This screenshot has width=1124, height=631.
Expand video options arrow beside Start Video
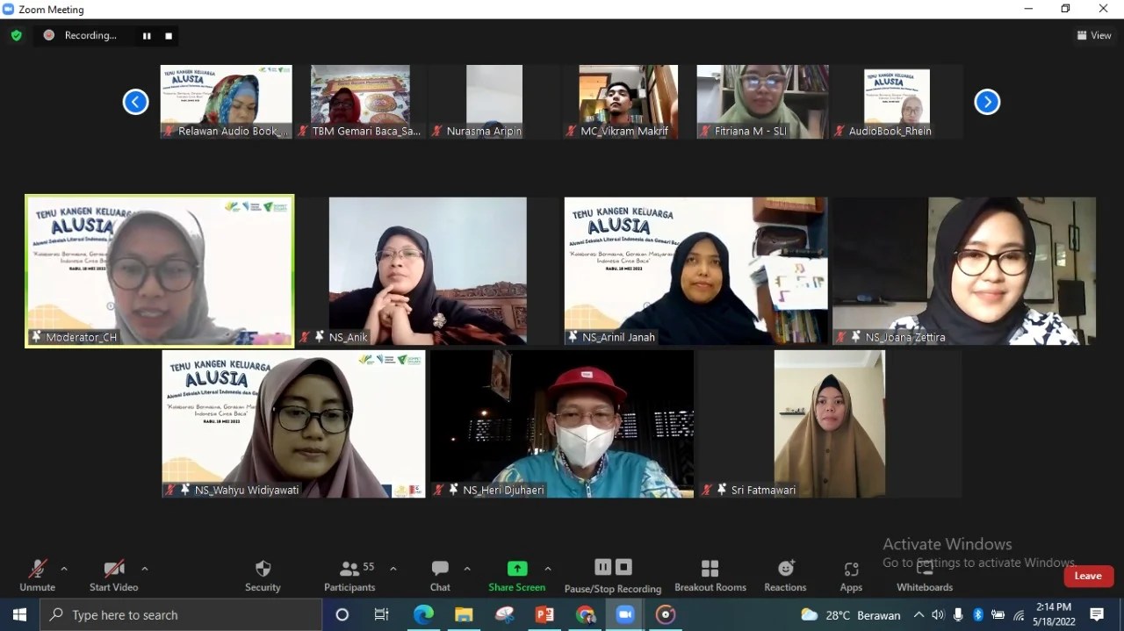click(x=144, y=569)
